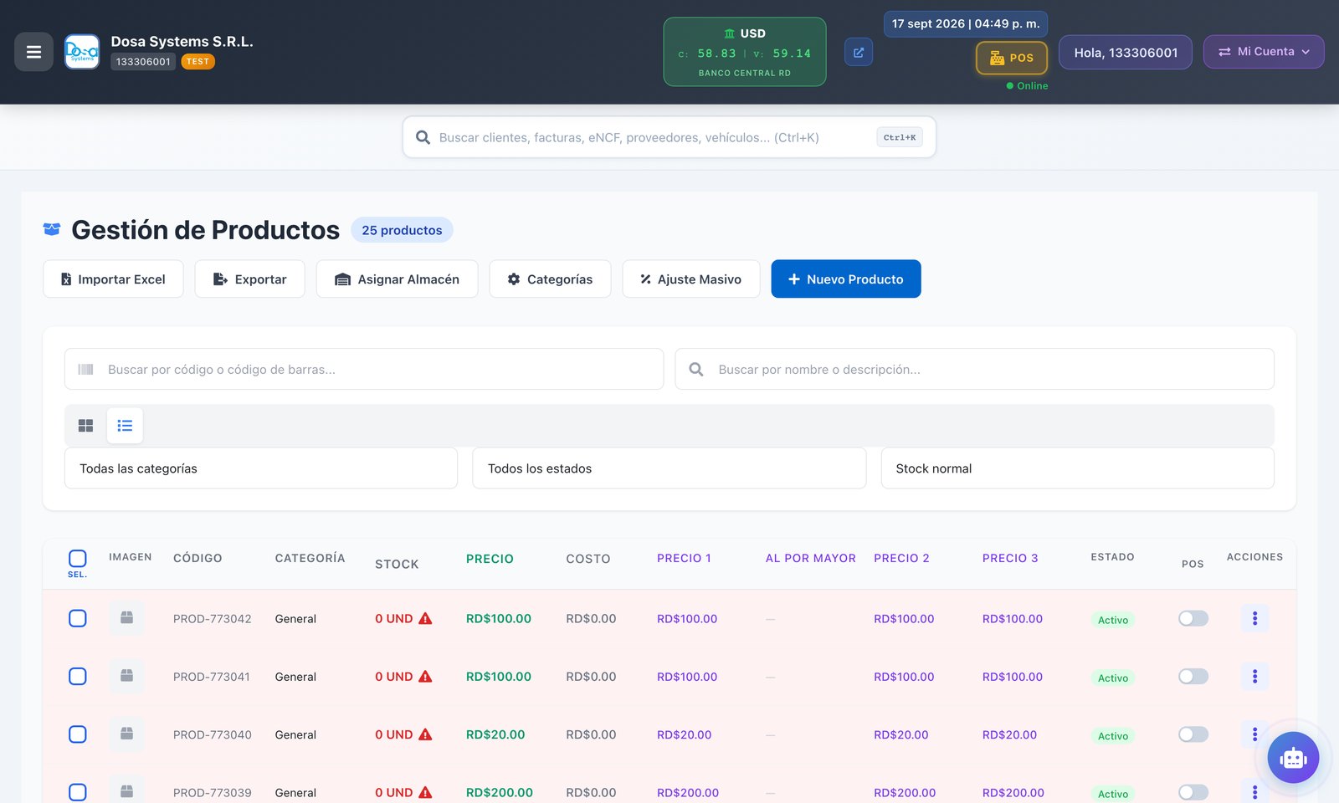Toggle POS switch for PROD-773041
Screen dimensions: 1339x803
[1193, 676]
